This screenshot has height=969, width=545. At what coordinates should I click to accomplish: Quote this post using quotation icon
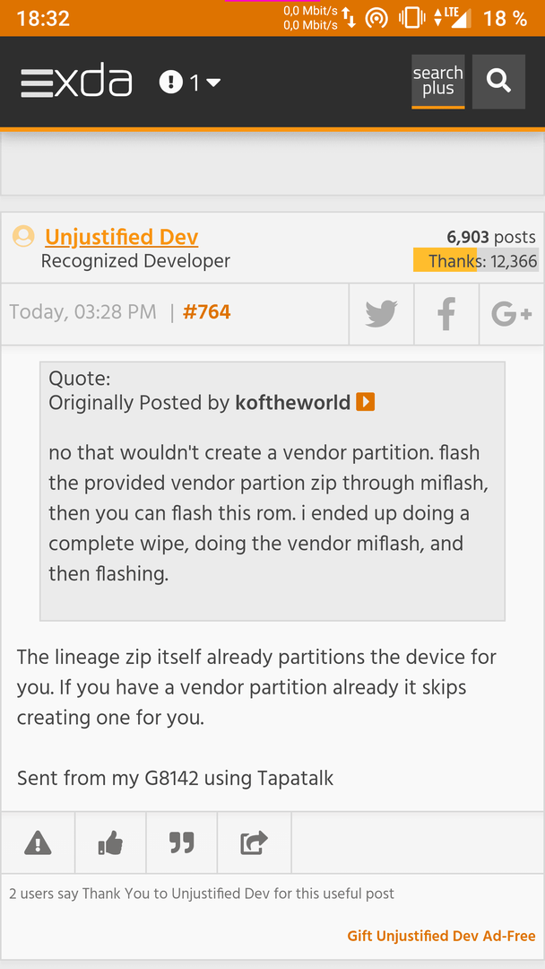[181, 842]
